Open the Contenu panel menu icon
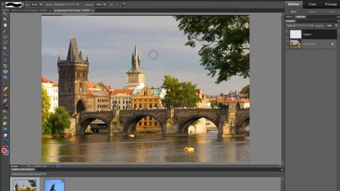Image resolution: width=340 pixels, height=191 pixels. 338,16
